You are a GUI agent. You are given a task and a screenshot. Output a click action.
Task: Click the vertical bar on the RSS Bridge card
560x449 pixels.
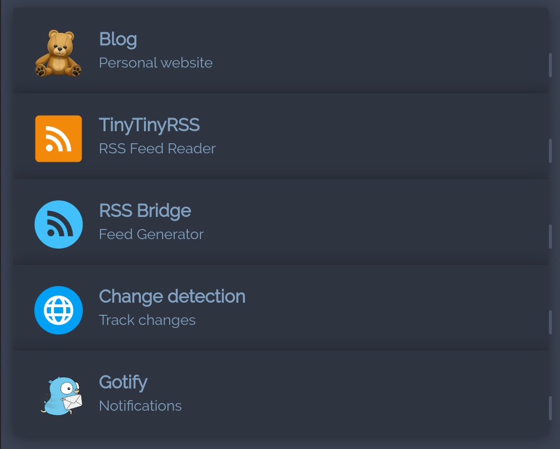point(550,237)
